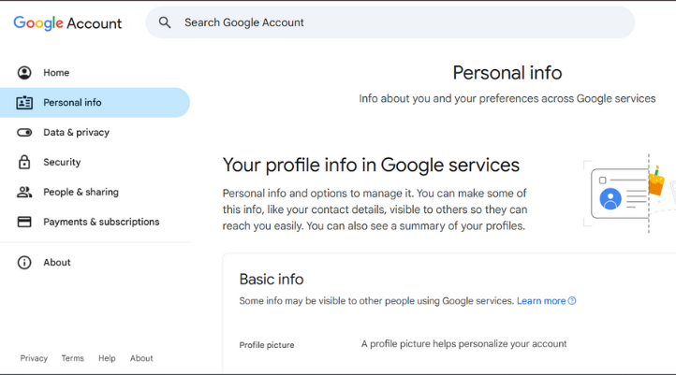Click the About info circle icon
Screen dimensions: 676x375
coord(24,262)
